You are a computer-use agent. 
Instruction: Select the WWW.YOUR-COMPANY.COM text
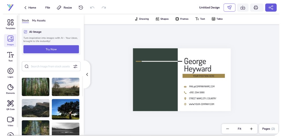click(201, 104)
